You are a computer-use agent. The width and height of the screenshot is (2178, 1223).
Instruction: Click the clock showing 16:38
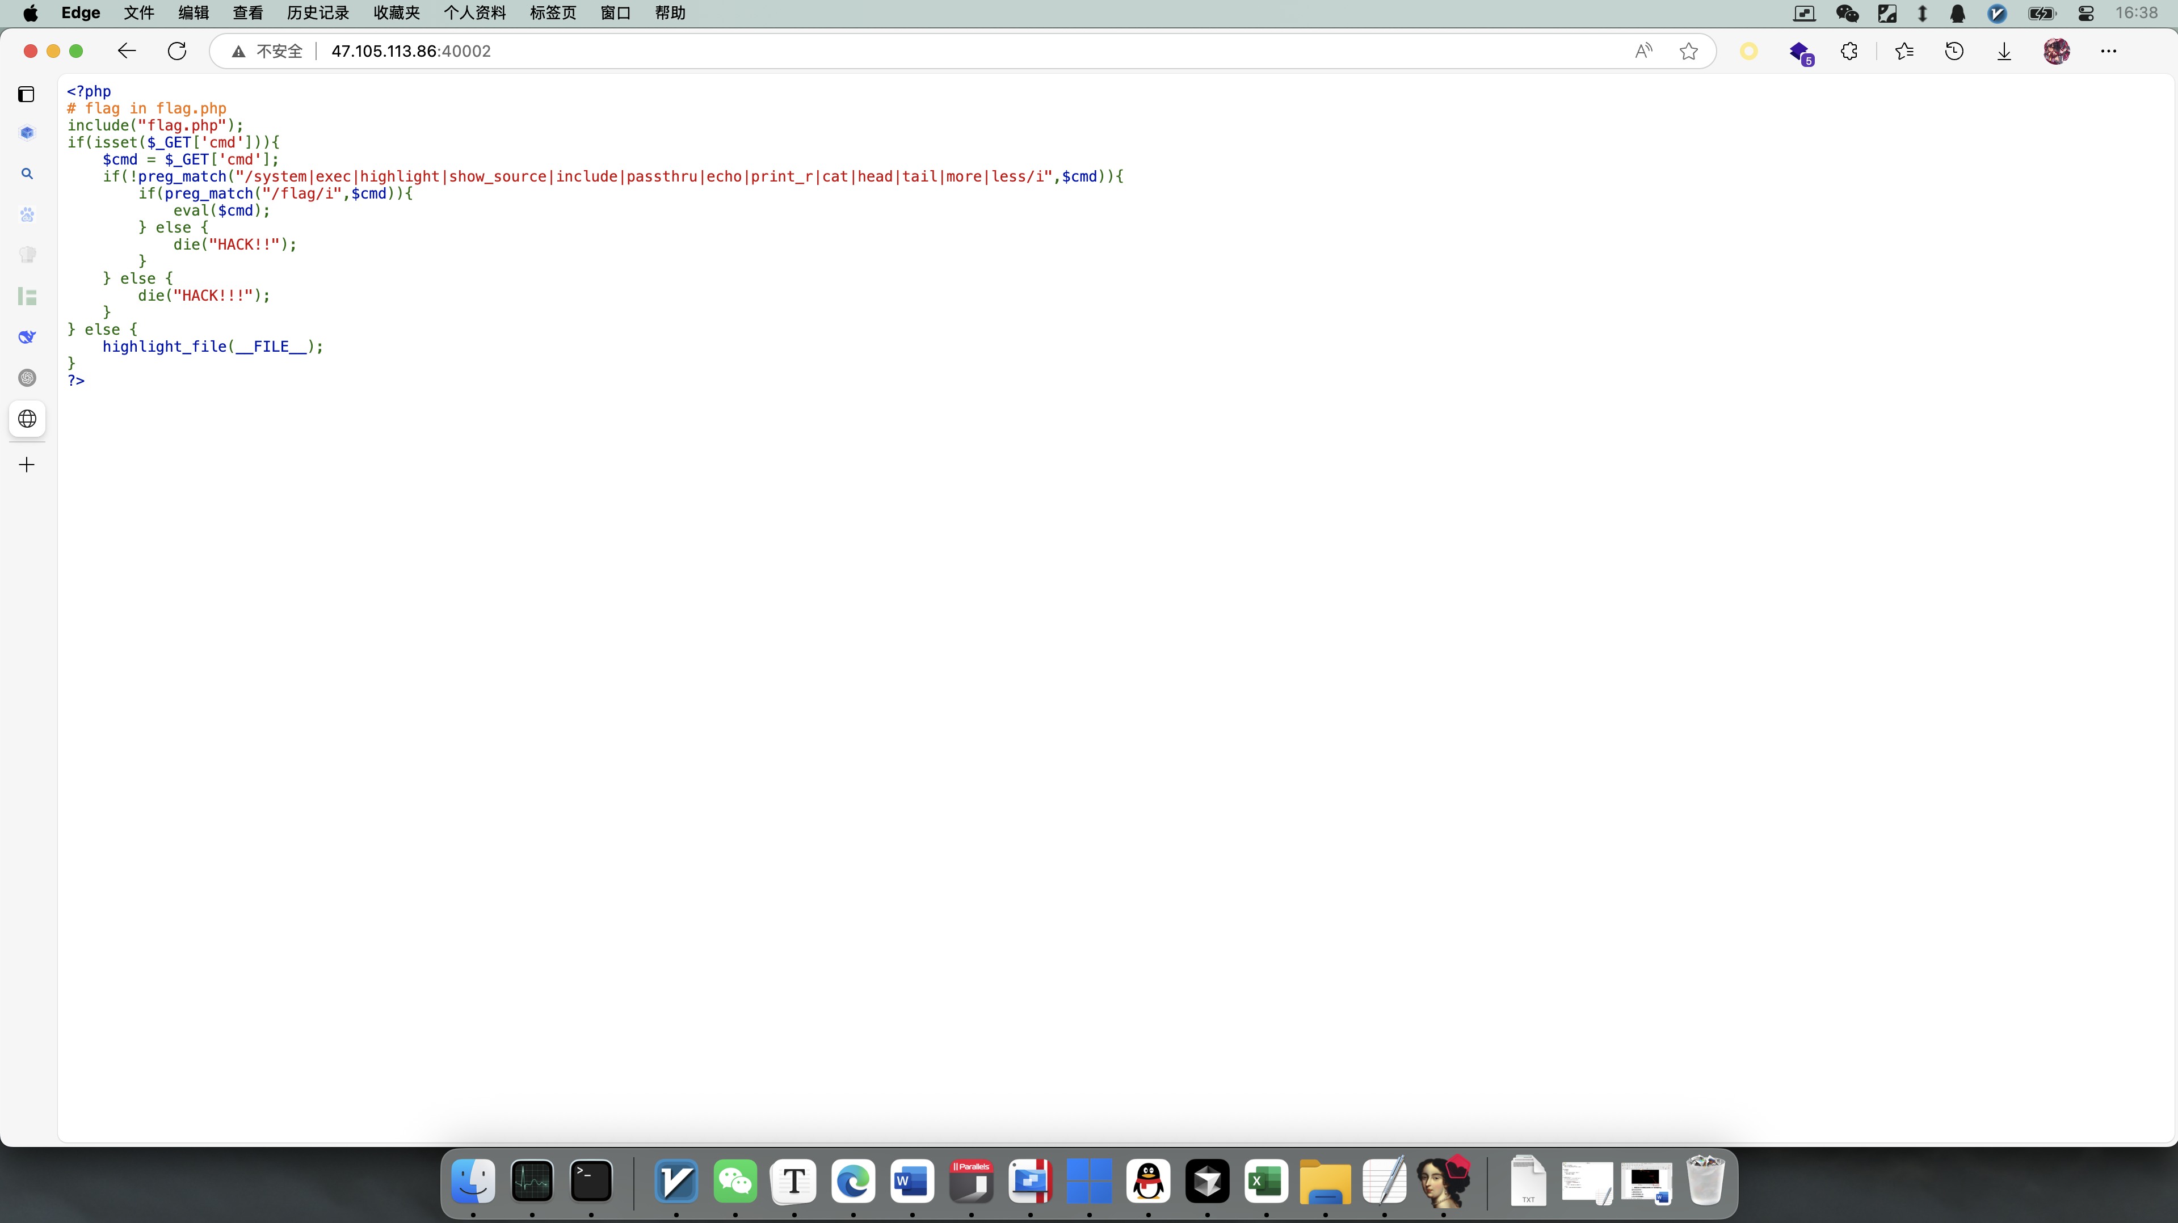[x=2137, y=12]
